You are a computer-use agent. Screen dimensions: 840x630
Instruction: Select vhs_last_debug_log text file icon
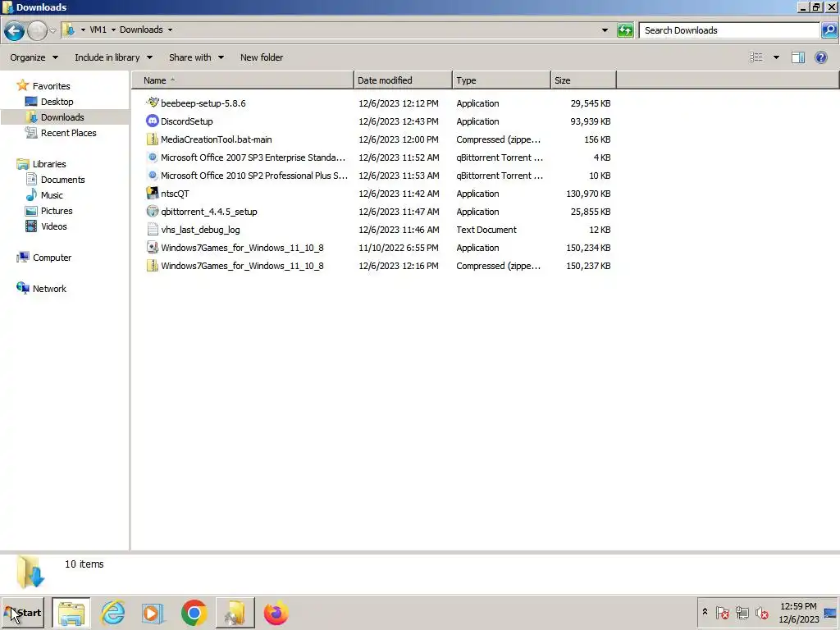click(152, 230)
